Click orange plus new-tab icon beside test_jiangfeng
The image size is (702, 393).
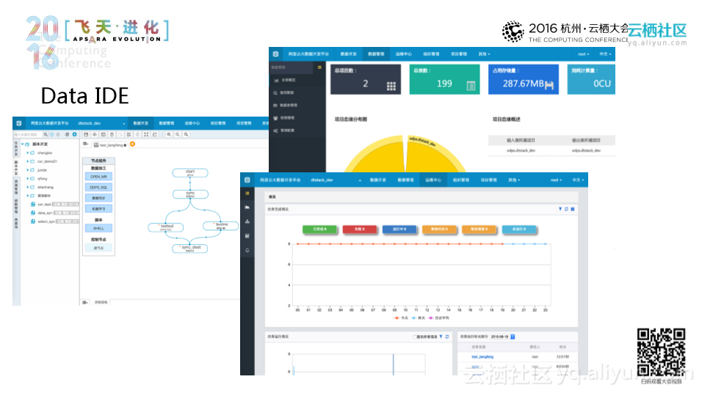pos(132,144)
